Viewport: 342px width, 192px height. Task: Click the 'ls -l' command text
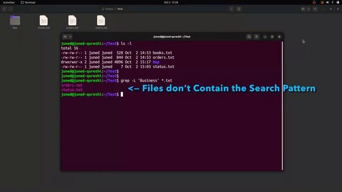[126, 44]
